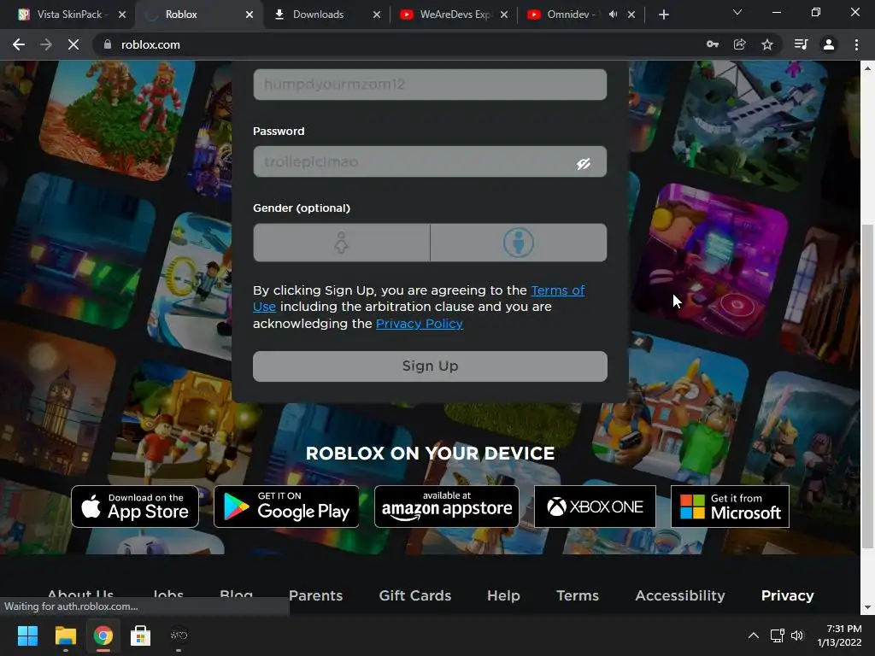Open the media control icon in toolbar
Image resolution: width=875 pixels, height=656 pixels.
click(801, 44)
